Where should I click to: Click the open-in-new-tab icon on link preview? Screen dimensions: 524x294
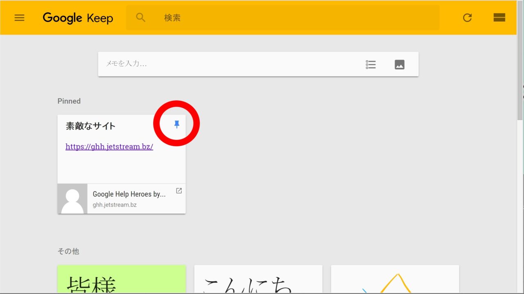pyautogui.click(x=179, y=191)
